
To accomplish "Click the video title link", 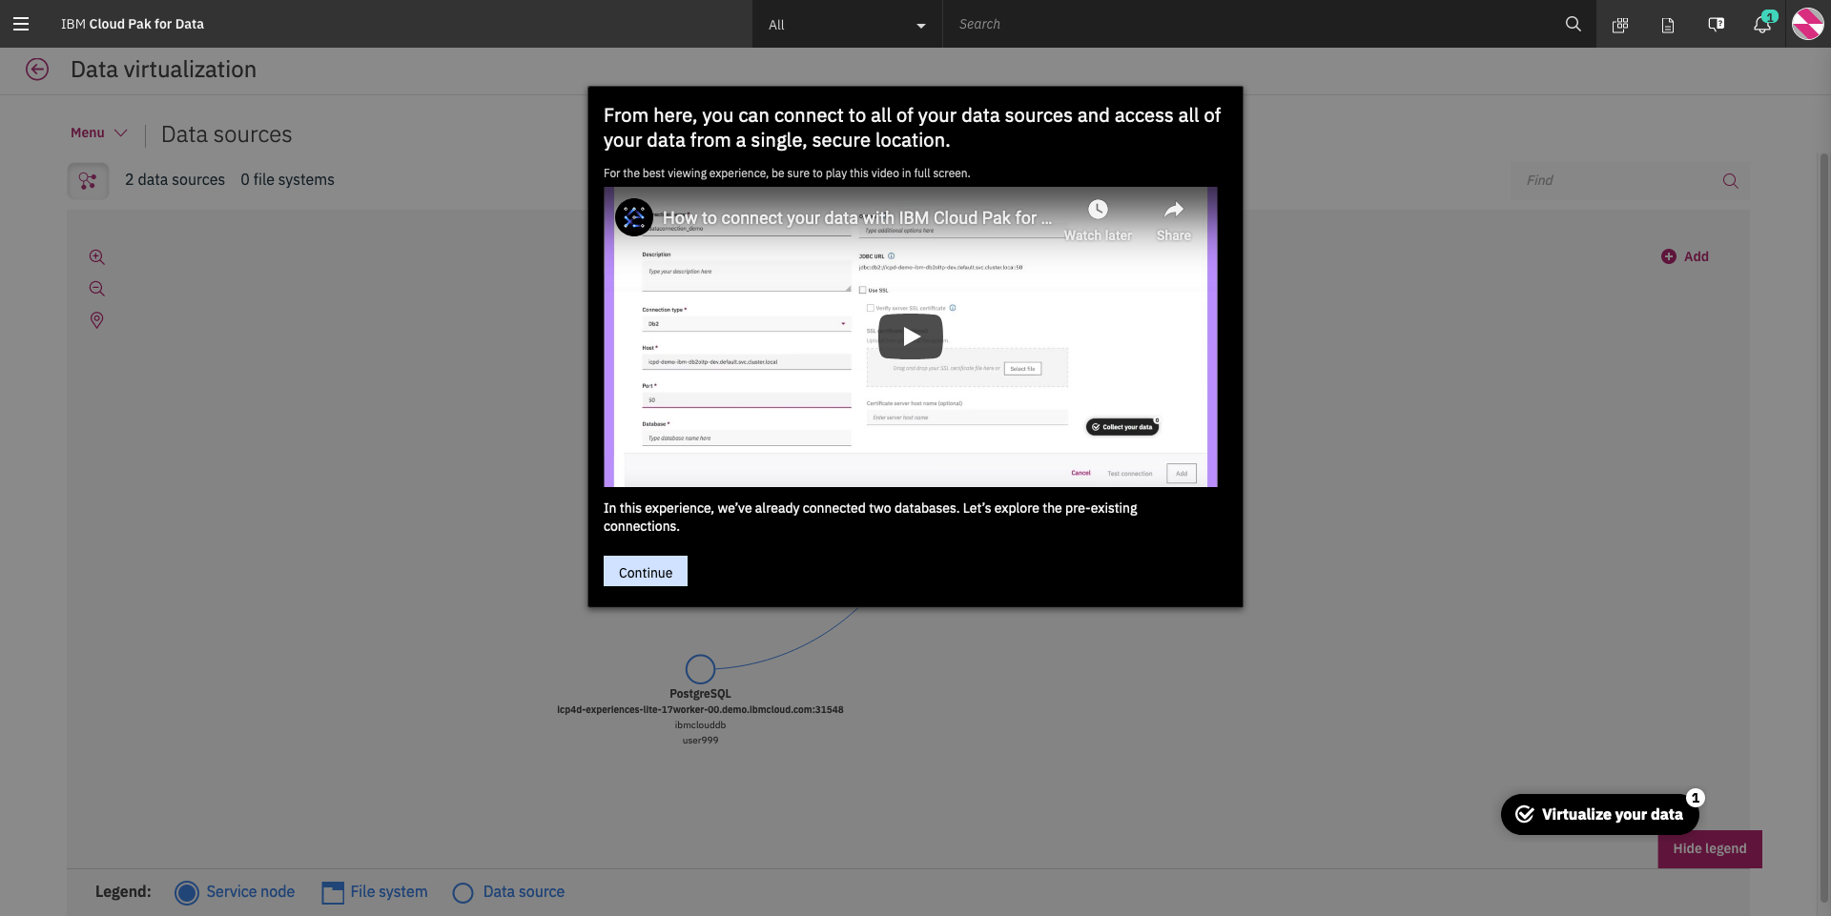I will coord(857,218).
